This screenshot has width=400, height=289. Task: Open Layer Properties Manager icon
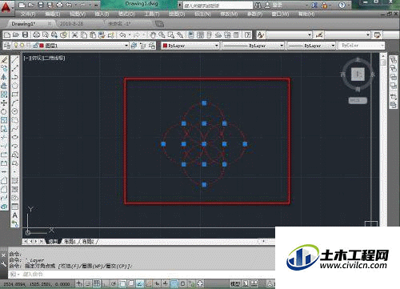(x=7, y=46)
